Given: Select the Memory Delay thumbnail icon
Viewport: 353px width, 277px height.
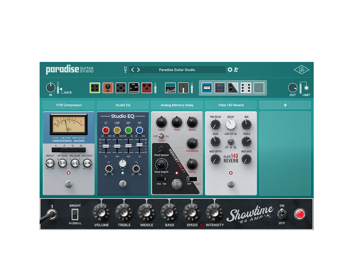Looking at the screenshot, I should (233, 88).
